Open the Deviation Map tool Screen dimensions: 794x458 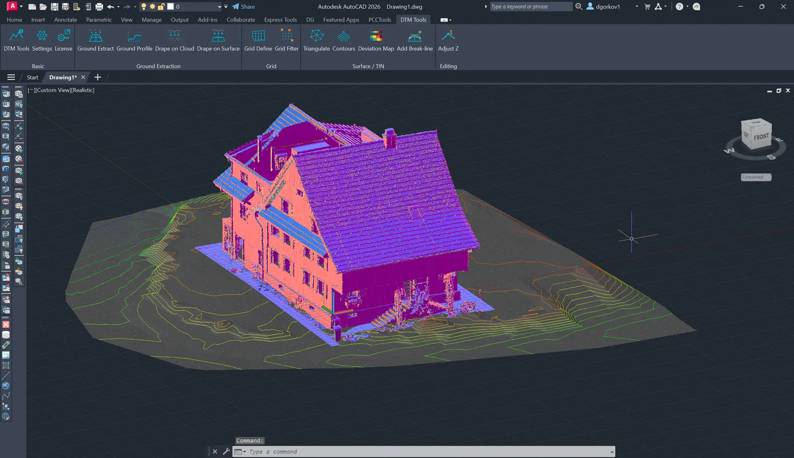click(376, 40)
